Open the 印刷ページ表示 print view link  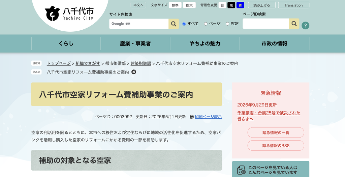pos(208,117)
